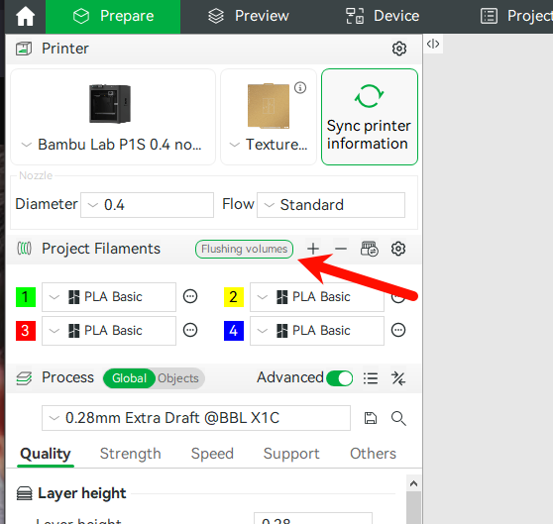Switch Process scope to Objects

[x=178, y=378]
